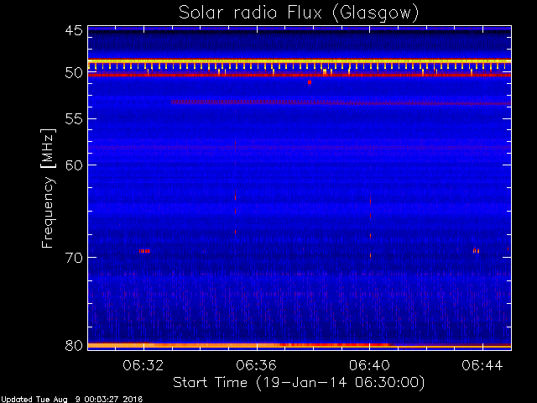Image resolution: width=537 pixels, height=403 pixels.
Task: Click the 55 frequency tick label
Action: [74, 119]
